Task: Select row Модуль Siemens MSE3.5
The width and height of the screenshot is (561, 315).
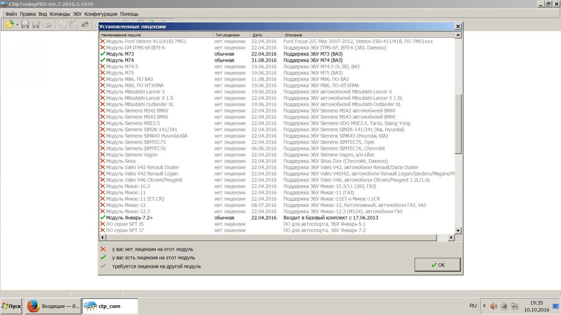Action: 277,123
